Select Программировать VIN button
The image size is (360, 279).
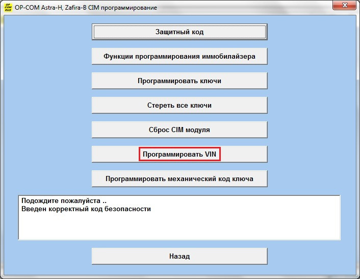tap(179, 155)
